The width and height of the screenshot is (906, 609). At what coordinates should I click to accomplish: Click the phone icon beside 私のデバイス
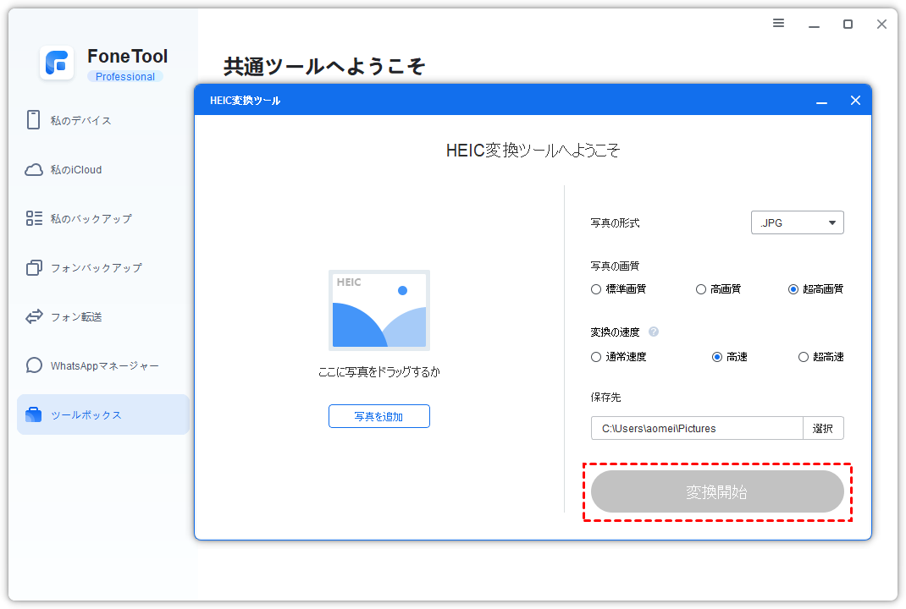[x=34, y=120]
